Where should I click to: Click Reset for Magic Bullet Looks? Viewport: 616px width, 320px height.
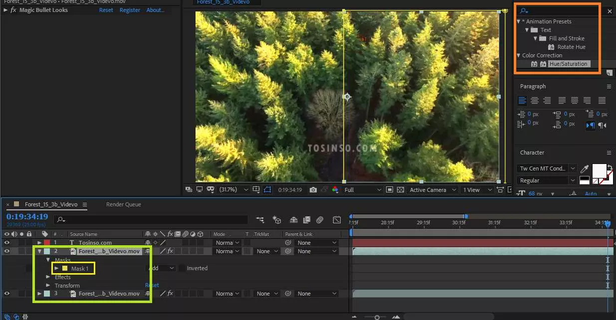pyautogui.click(x=106, y=10)
